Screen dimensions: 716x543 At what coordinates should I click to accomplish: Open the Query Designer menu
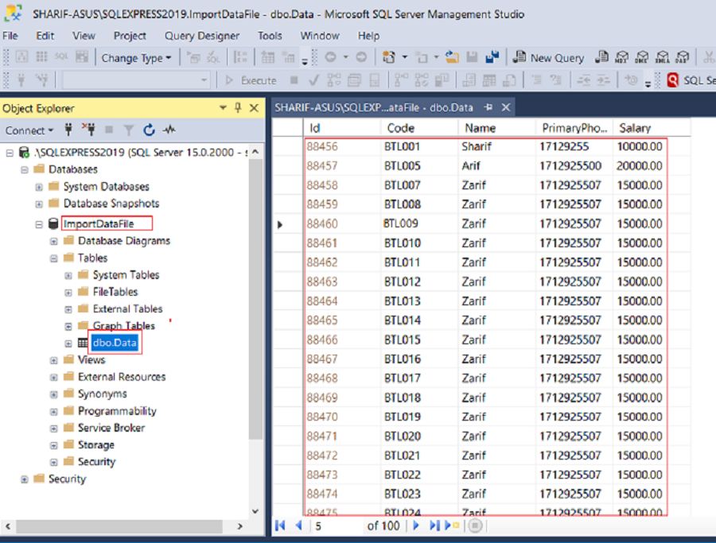point(202,36)
